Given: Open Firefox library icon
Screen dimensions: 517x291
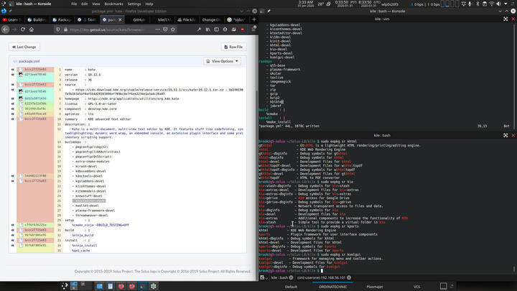Looking at the screenshot, I should pos(208,29).
